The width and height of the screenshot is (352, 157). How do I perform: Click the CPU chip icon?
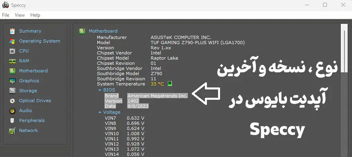tap(12, 51)
